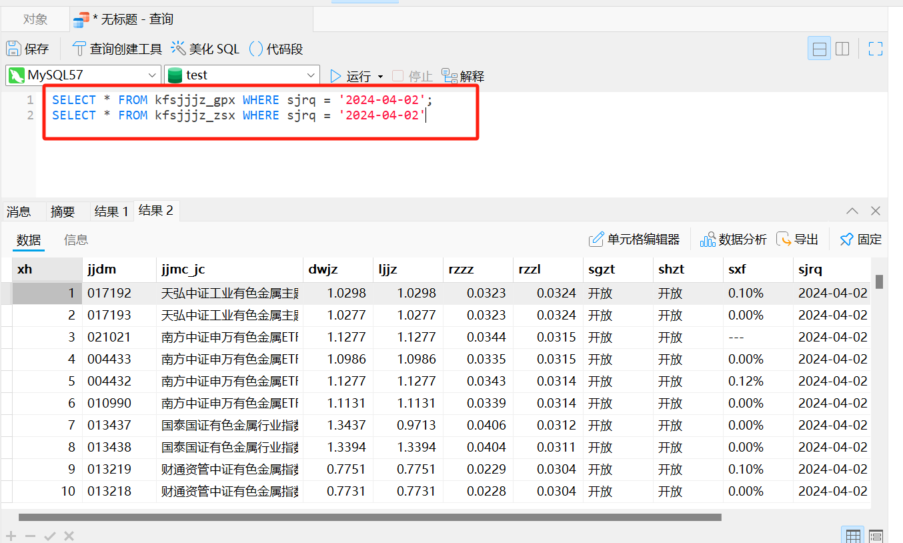
Task: Pin results with 固定
Action: (x=860, y=239)
